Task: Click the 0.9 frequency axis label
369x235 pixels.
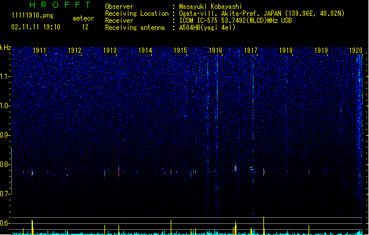Action: click(x=5, y=135)
